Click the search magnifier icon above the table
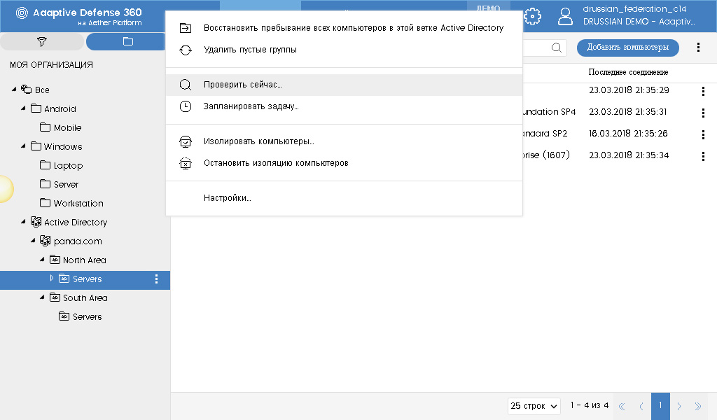The width and height of the screenshot is (717, 420). 557,48
